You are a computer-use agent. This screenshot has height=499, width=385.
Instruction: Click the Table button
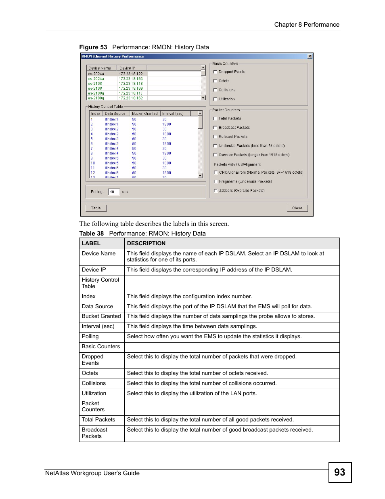pyautogui.click(x=96, y=208)
